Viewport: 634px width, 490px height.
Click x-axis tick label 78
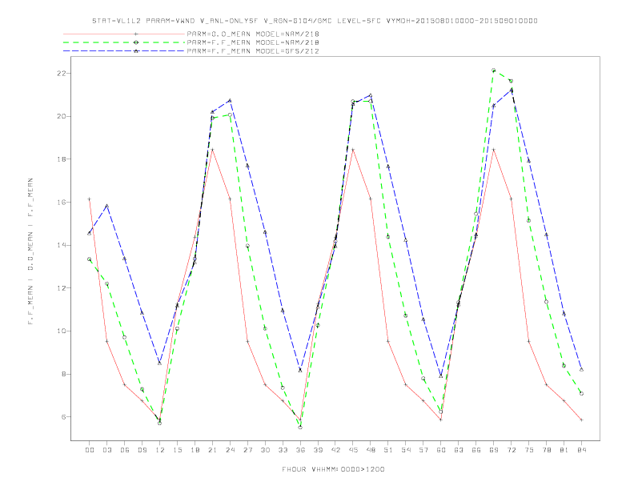(x=547, y=450)
